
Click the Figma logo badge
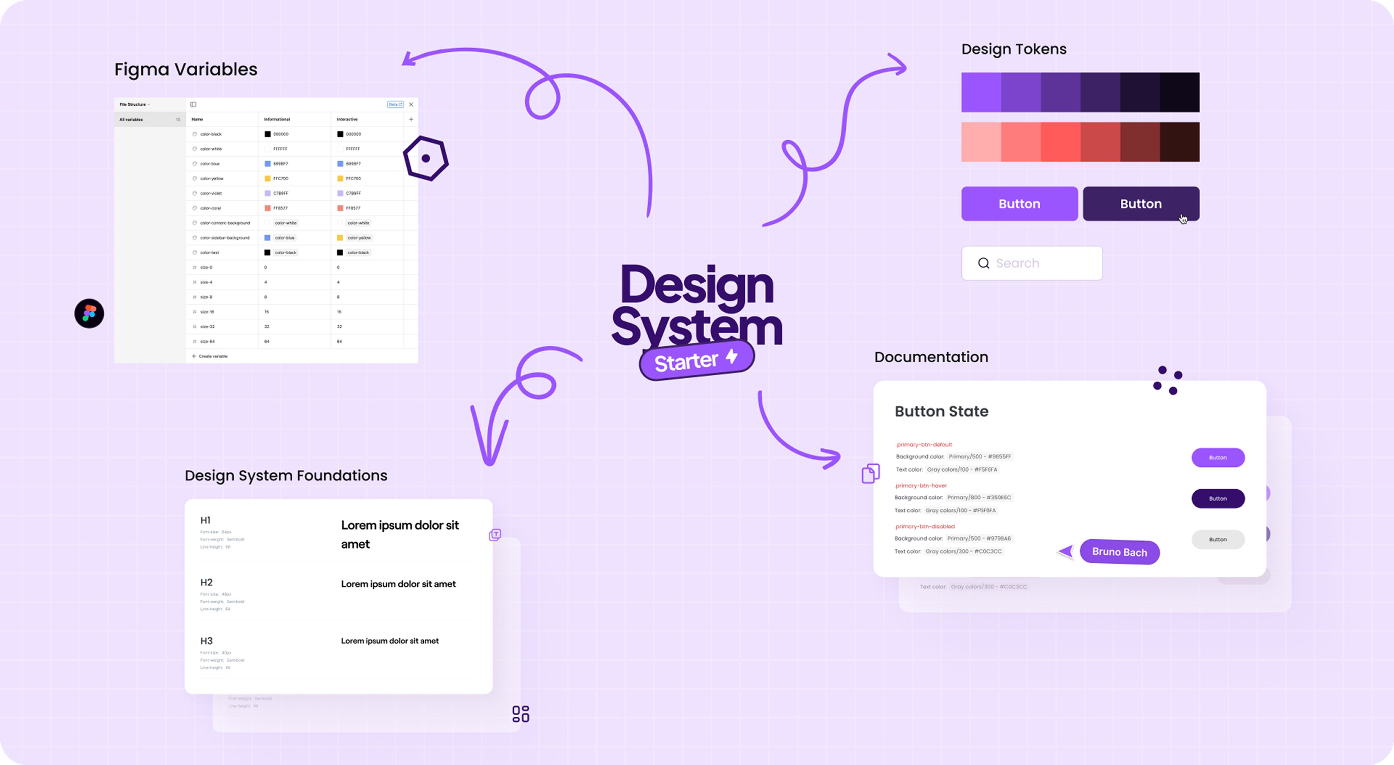coord(89,313)
